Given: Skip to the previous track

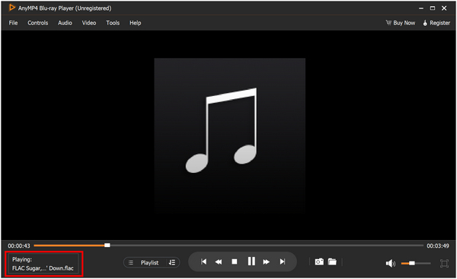Looking at the screenshot, I should coord(203,261).
